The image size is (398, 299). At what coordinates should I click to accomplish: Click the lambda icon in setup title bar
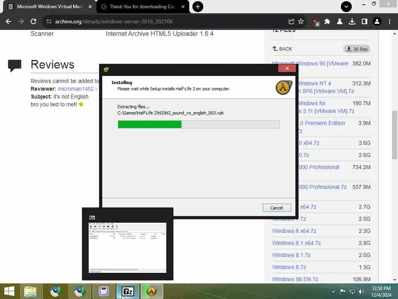click(106, 70)
